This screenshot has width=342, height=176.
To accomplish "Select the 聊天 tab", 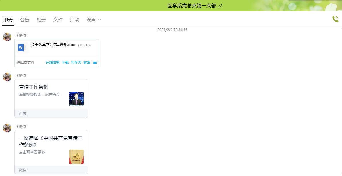I will pos(8,20).
